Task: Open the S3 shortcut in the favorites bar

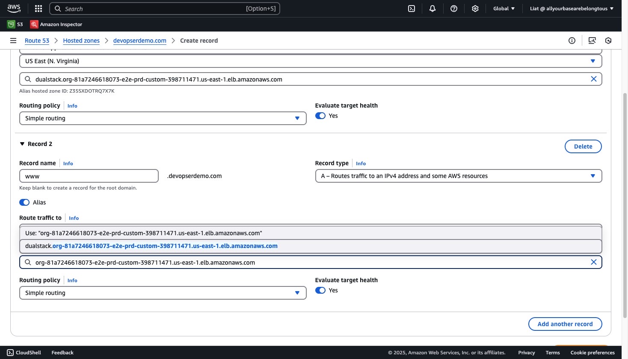Action: click(15, 24)
